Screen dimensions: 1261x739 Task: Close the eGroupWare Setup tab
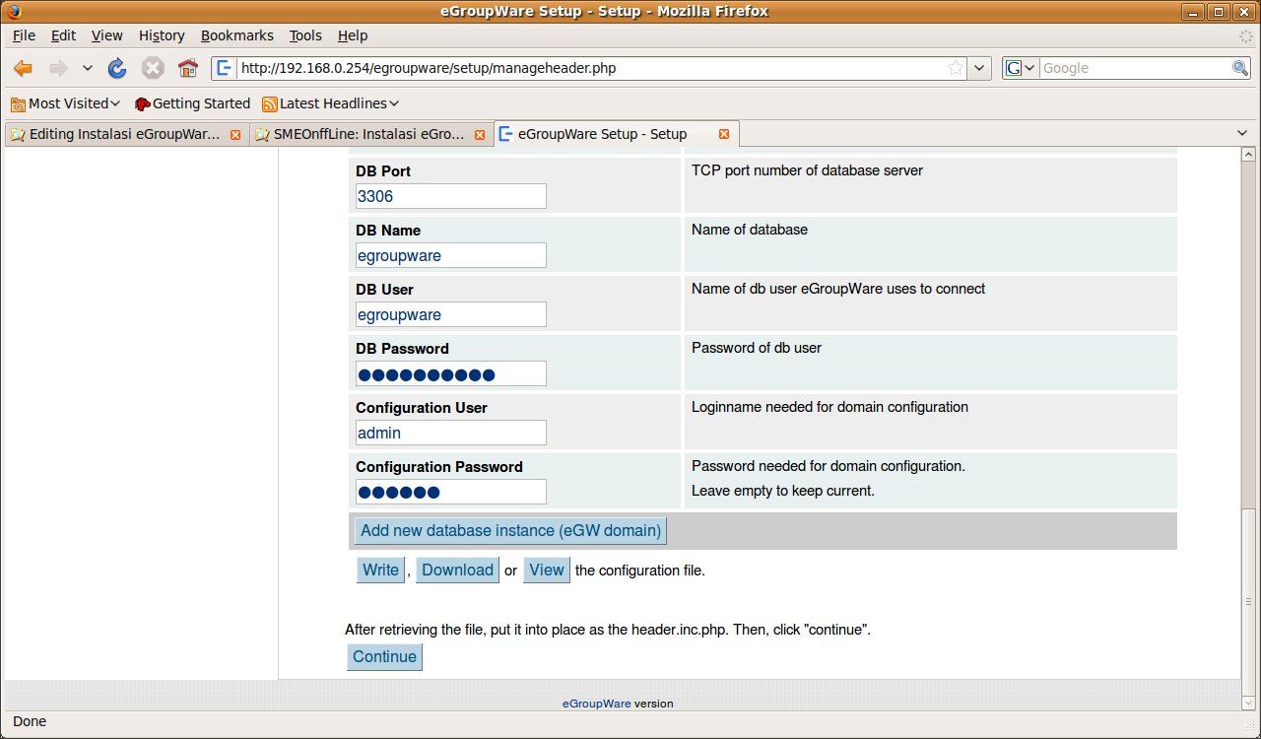tap(724, 134)
